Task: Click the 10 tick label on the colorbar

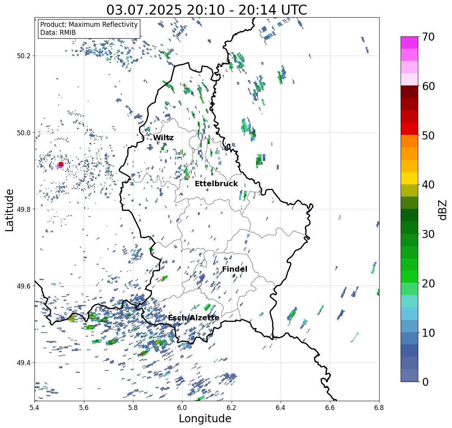Action: (428, 333)
